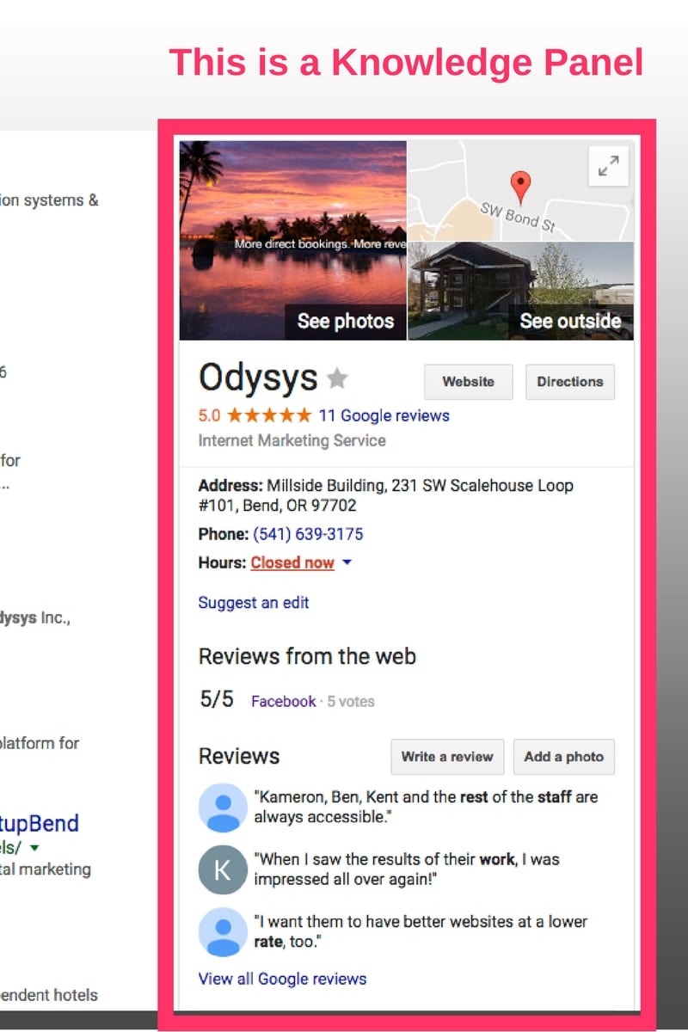
Task: Open the sunset 'See photos' thumbnail
Action: click(x=293, y=240)
